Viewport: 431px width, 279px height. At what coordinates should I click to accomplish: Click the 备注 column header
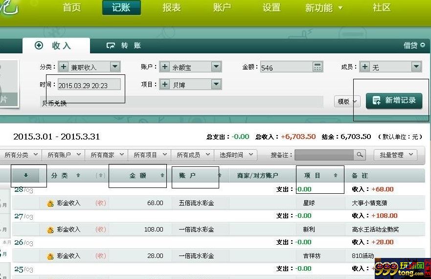pyautogui.click(x=360, y=176)
